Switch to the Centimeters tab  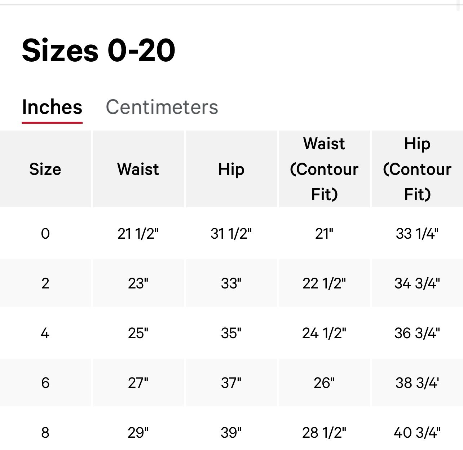pyautogui.click(x=162, y=107)
